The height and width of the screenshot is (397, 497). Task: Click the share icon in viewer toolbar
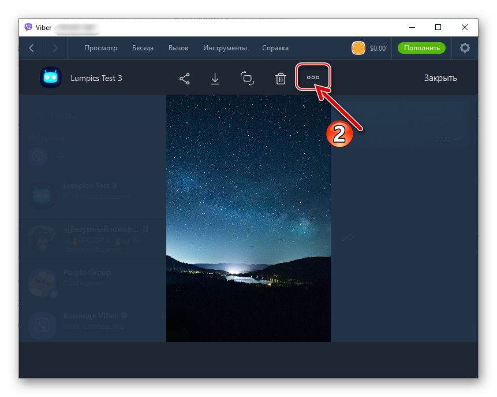[185, 79]
